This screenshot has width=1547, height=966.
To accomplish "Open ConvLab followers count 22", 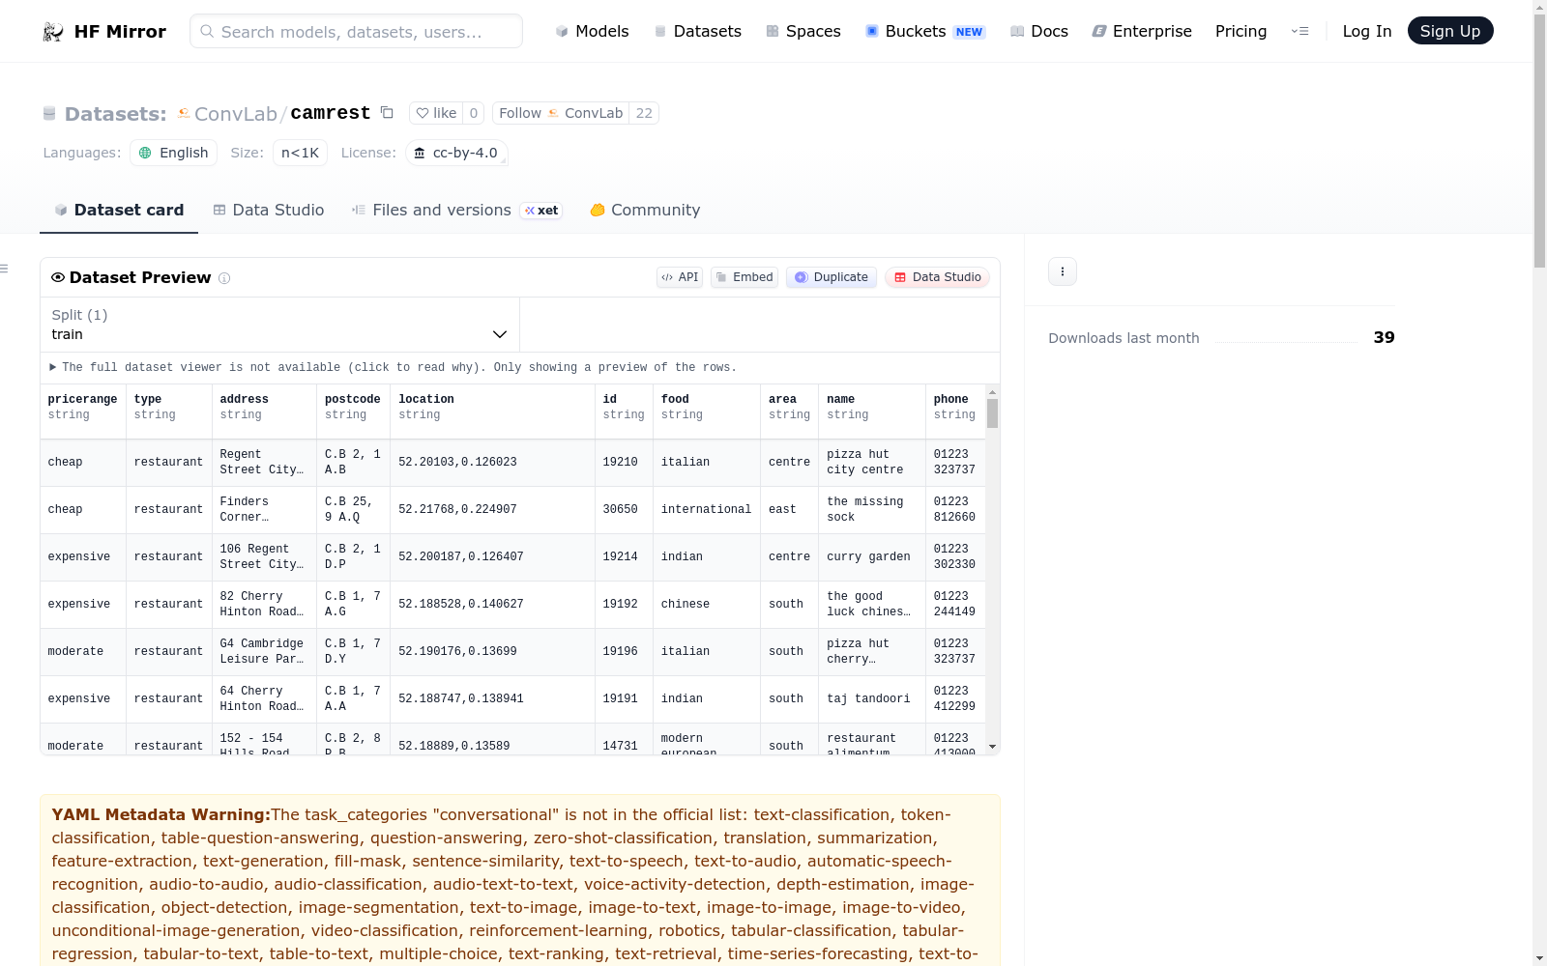I will 644,113.
